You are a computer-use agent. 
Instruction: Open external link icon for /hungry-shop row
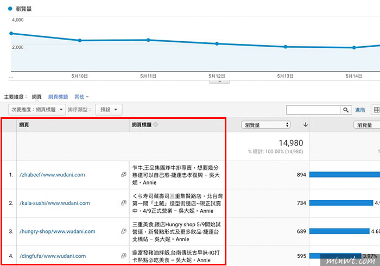click(x=124, y=231)
